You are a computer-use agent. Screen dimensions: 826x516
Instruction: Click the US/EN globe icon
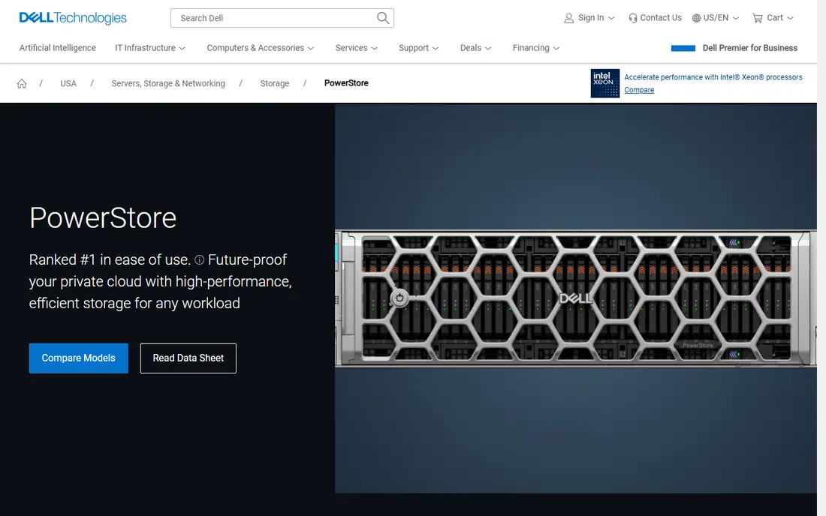[x=696, y=18]
